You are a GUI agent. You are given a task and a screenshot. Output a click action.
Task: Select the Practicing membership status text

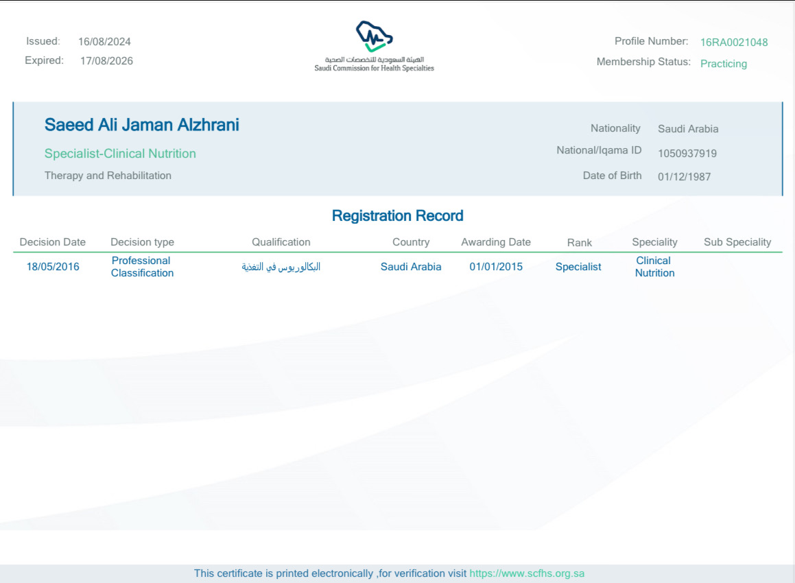[723, 64]
